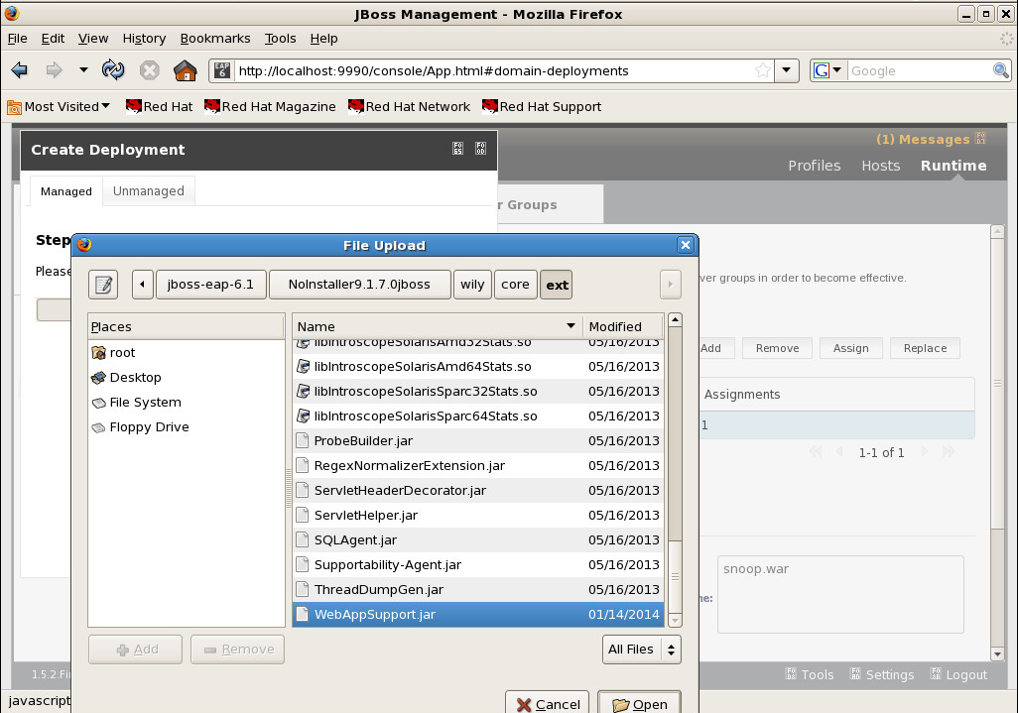The width and height of the screenshot is (1018, 713).
Task: Open the Most Visited bookmarks folder
Action: (x=59, y=106)
